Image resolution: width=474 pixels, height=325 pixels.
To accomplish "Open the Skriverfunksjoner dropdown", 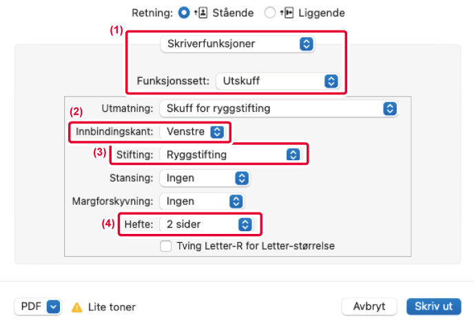I will click(x=238, y=44).
